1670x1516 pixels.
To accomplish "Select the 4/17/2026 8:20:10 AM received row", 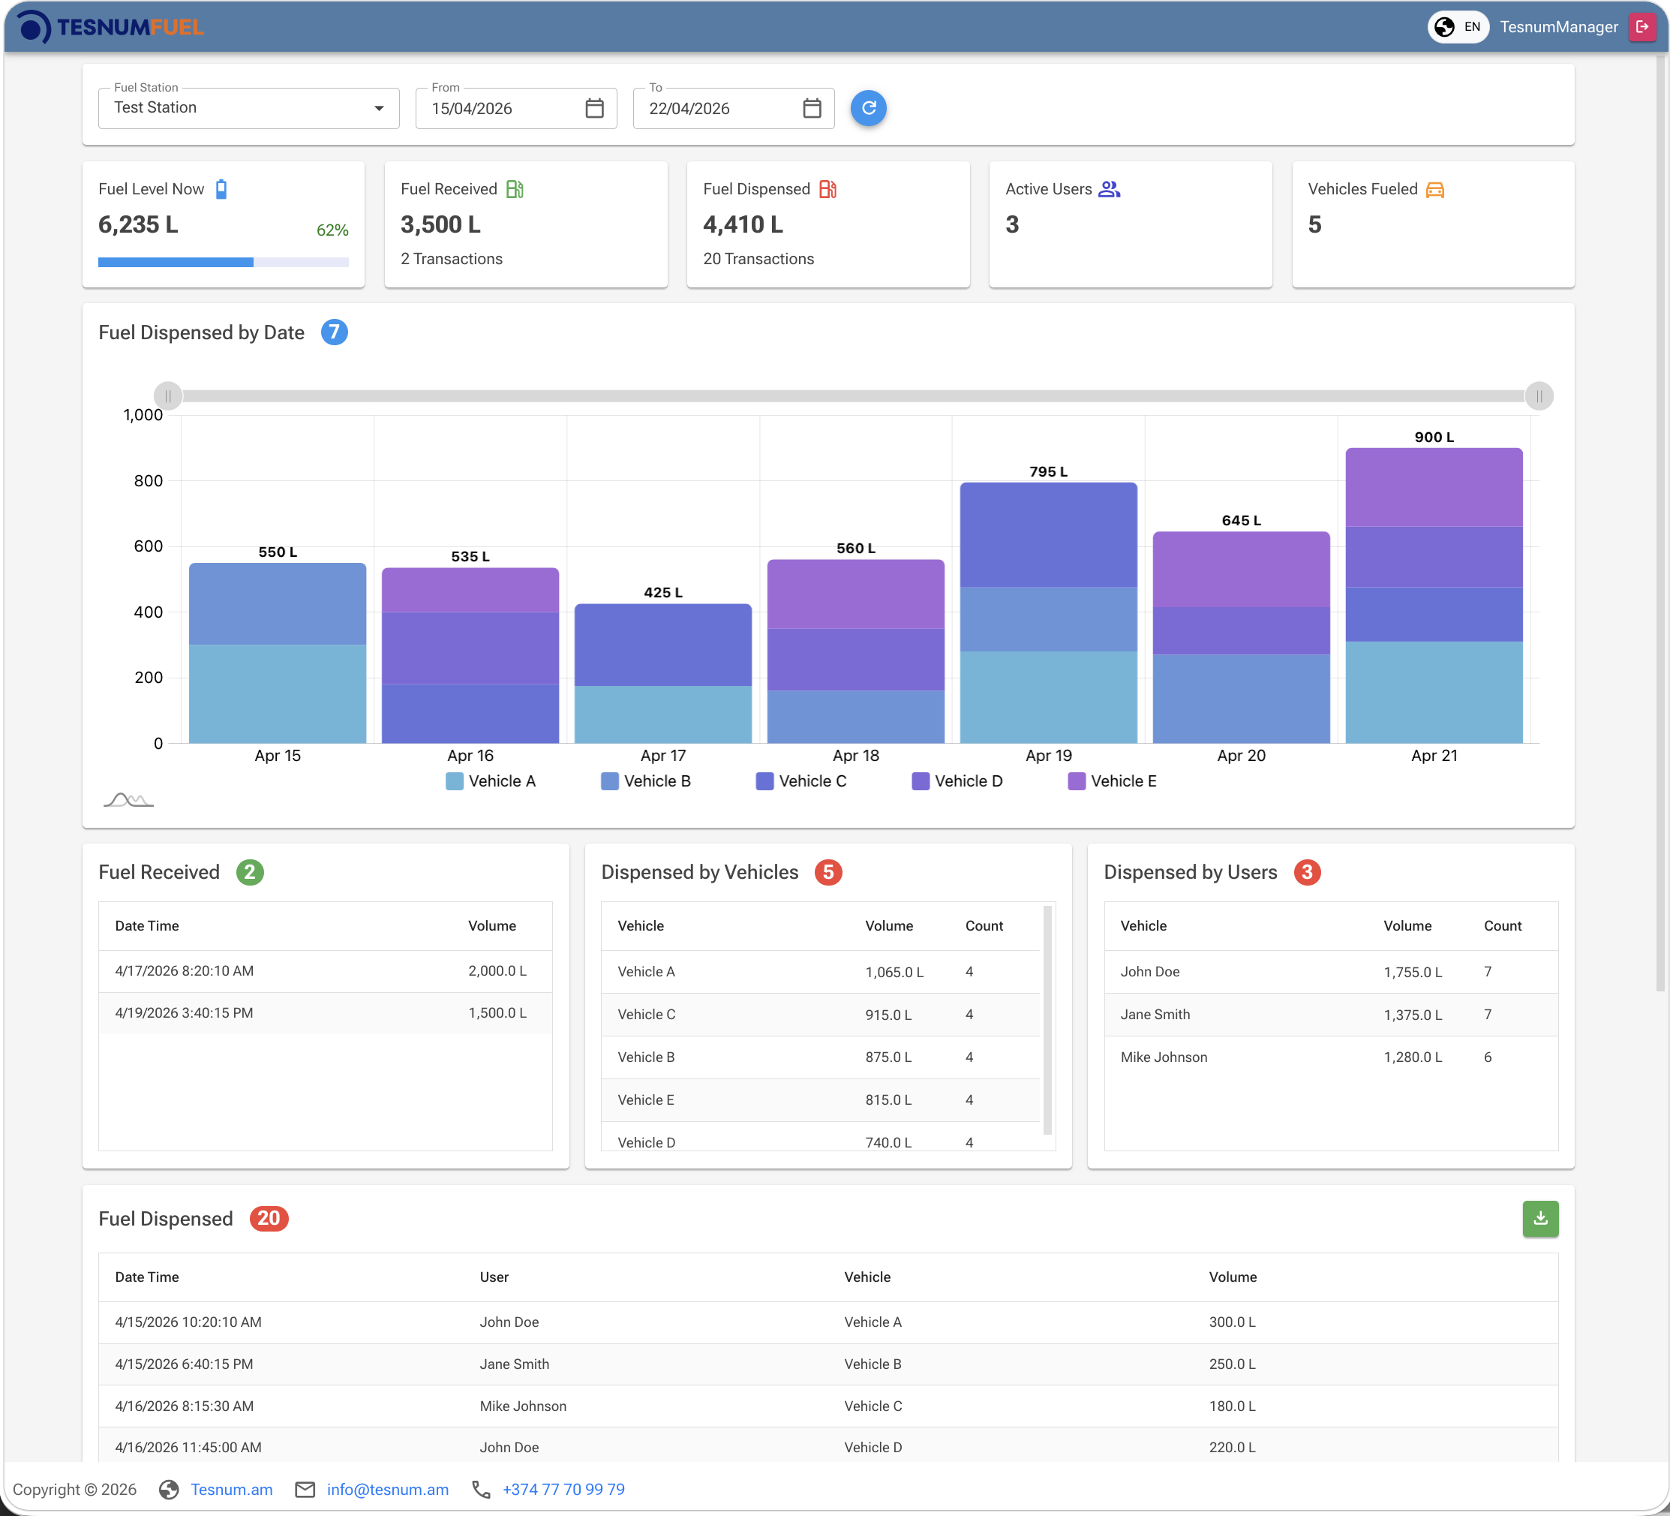I will [x=326, y=971].
